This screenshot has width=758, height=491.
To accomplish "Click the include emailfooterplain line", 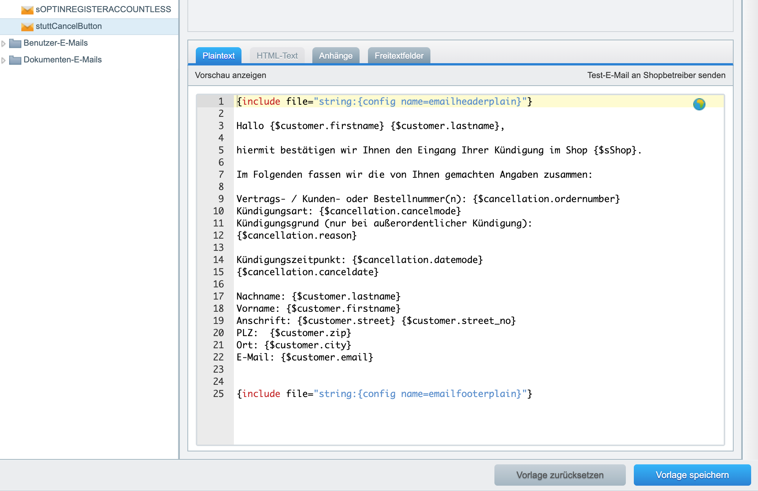I will pos(384,394).
